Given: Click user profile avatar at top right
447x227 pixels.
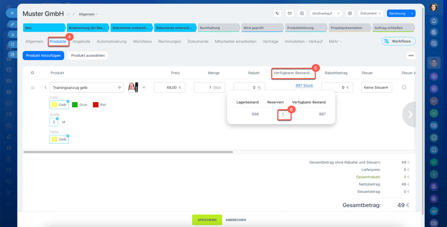Looking at the screenshot, I should point(434,7).
